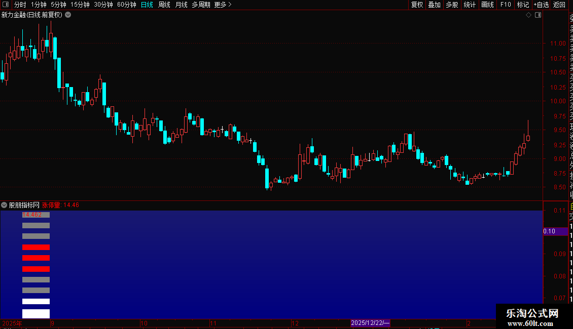The image size is (573, 329).
Task: Select the 30分钟 period
Action: (103, 5)
